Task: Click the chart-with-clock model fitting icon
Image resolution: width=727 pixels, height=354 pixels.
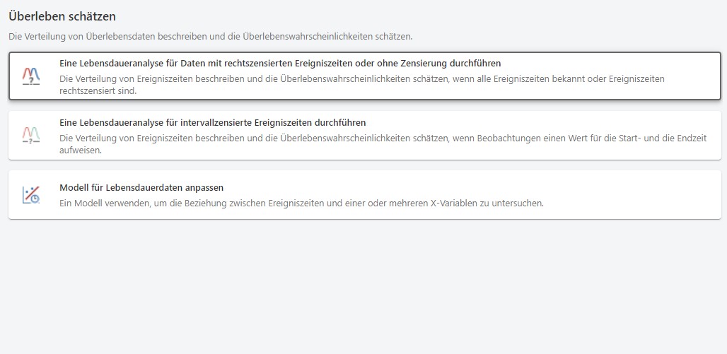Action: click(31, 194)
